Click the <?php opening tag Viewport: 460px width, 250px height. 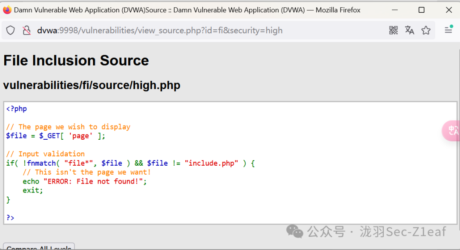point(17,109)
